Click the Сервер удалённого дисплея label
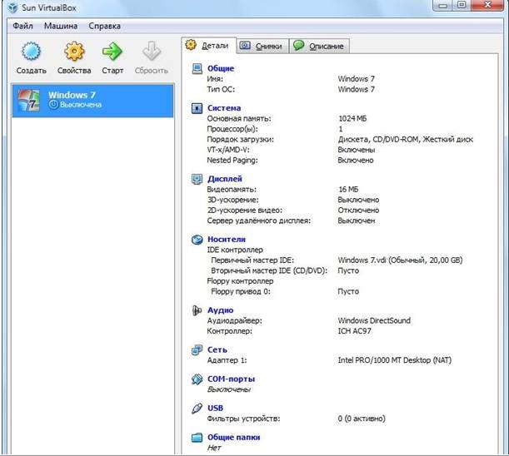Screen dimensions: 509x456 (259, 221)
